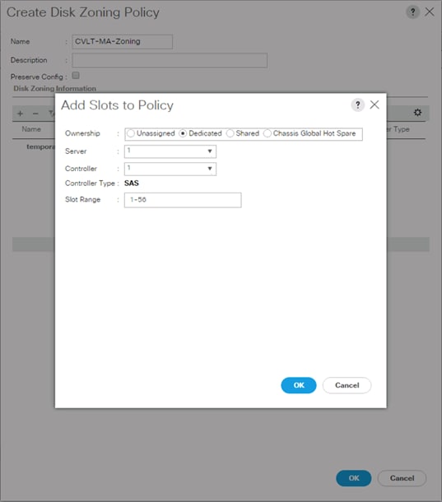Close the Add Slots to Policy dialog
Viewport: 442px width, 502px height.
pos(375,105)
